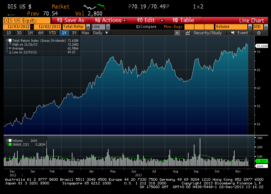Click the Total Retur field box
Image resolution: width=271 pixels, height=194 pixels.
(74, 27)
